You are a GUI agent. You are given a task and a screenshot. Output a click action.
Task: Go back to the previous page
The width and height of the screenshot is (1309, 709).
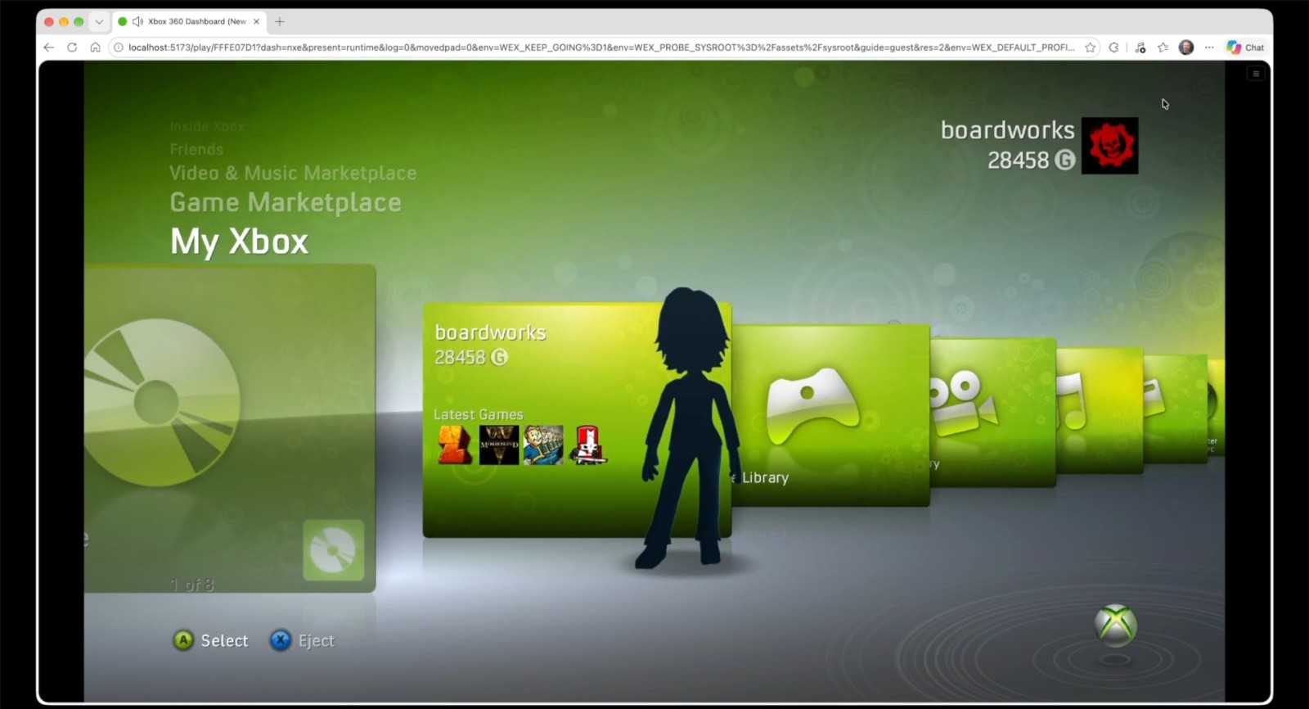[x=48, y=47]
